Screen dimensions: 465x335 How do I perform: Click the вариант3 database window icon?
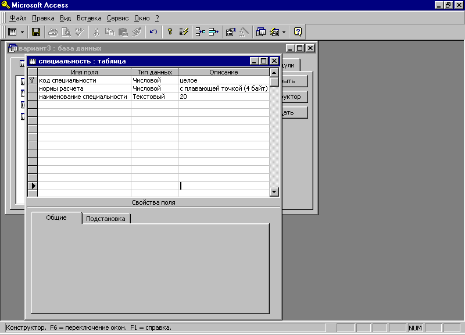pos(13,48)
